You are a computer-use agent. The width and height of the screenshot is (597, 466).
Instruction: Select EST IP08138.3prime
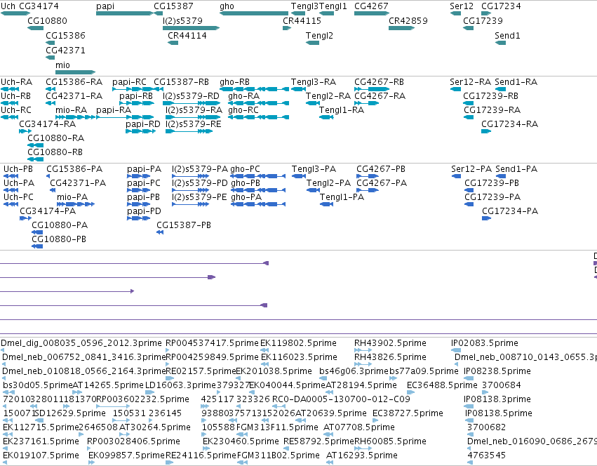click(x=497, y=399)
